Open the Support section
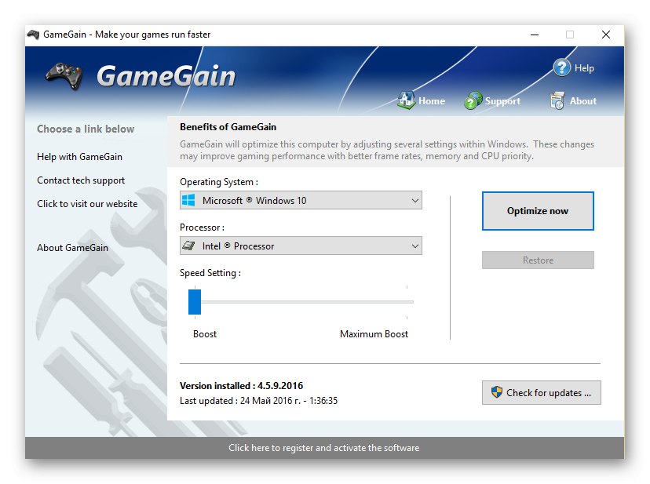Viewport: 650px width, 484px height. pyautogui.click(x=502, y=101)
